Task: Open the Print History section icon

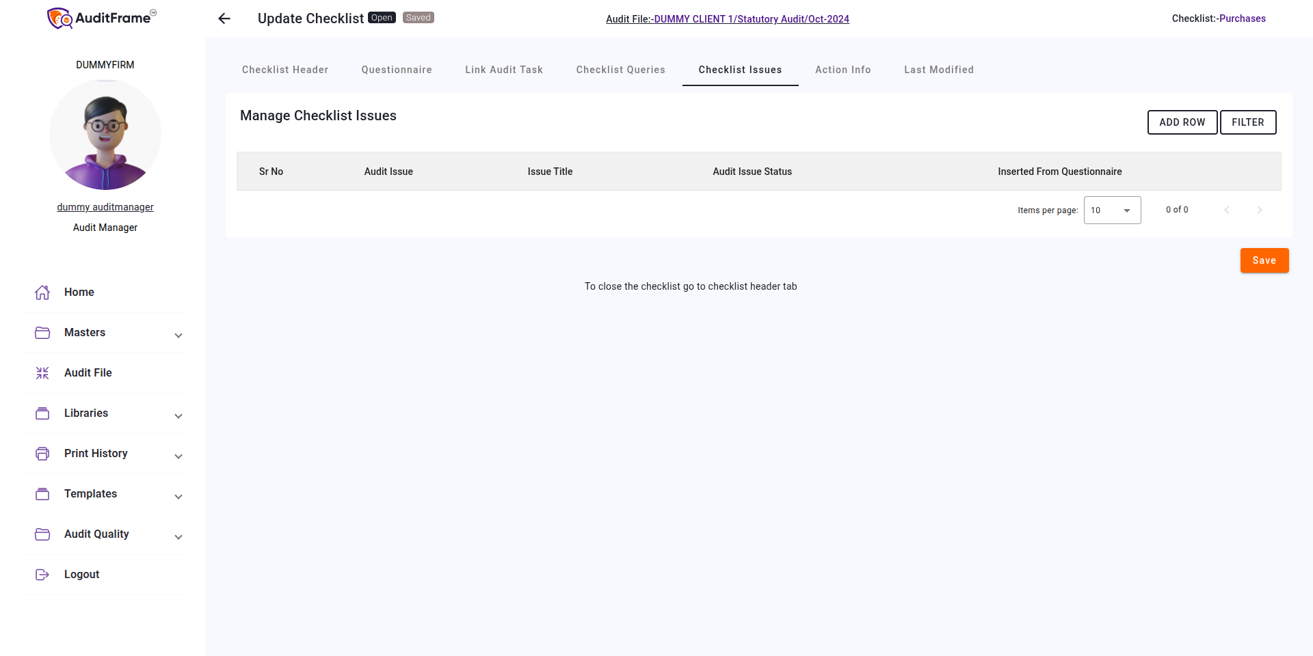Action: pos(42,453)
